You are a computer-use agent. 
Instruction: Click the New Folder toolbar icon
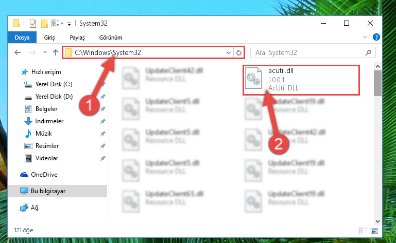click(44, 24)
